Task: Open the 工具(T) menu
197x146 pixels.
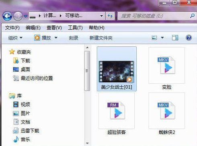Action: coord(75,28)
